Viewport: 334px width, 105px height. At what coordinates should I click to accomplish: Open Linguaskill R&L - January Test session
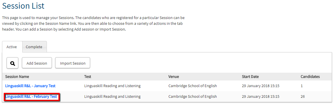pyautogui.click(x=30, y=86)
